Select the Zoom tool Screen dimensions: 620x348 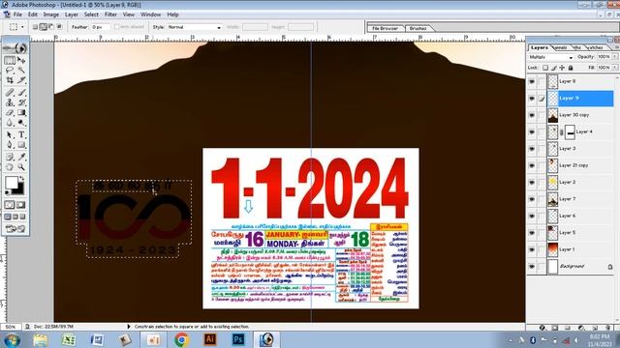pos(21,167)
